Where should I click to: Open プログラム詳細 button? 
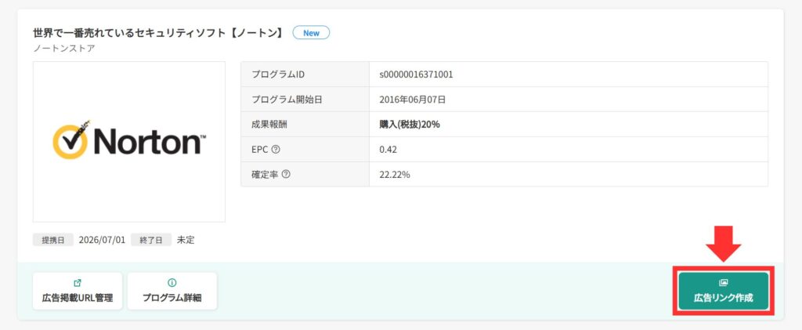click(x=172, y=291)
